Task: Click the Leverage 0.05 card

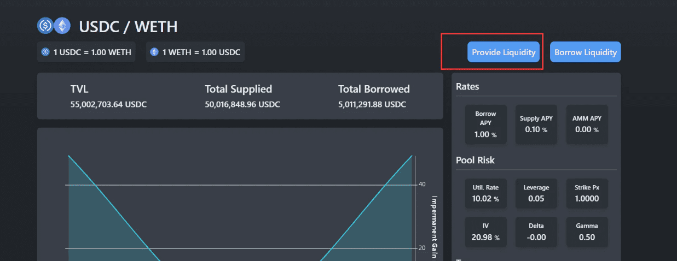Action: [x=536, y=193]
